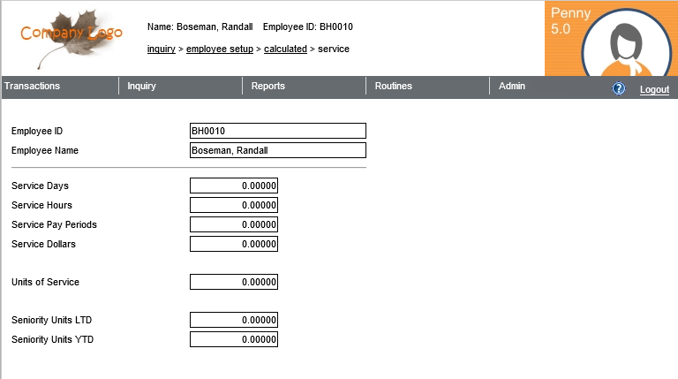Viewport: 678px width, 379px height.
Task: Click the Units of Service field
Action: coord(234,283)
